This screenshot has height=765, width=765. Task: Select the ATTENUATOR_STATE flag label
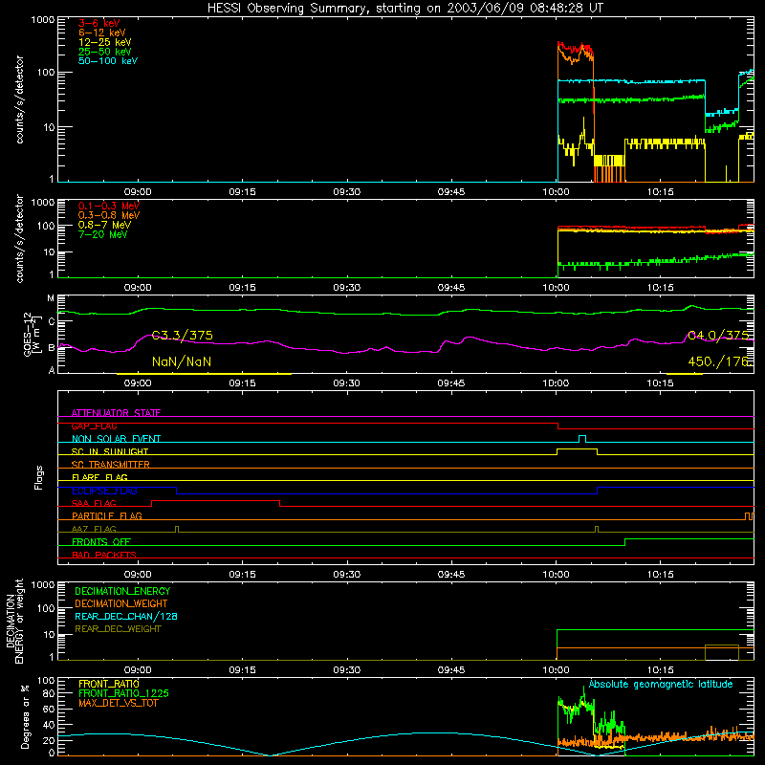pyautogui.click(x=116, y=413)
